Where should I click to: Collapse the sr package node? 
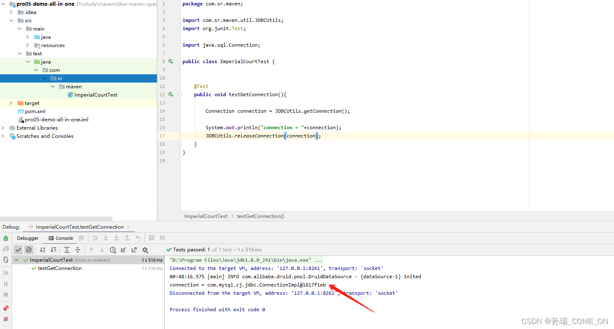(x=44, y=78)
